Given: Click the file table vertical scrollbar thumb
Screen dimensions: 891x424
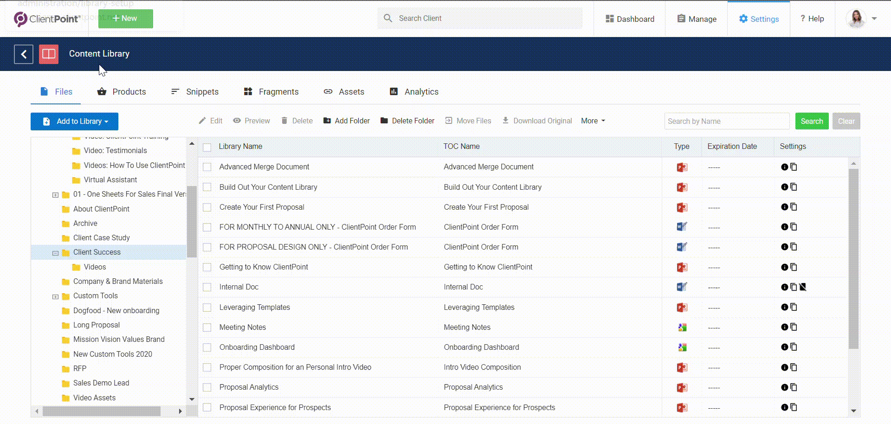Looking at the screenshot, I should pyautogui.click(x=853, y=258).
